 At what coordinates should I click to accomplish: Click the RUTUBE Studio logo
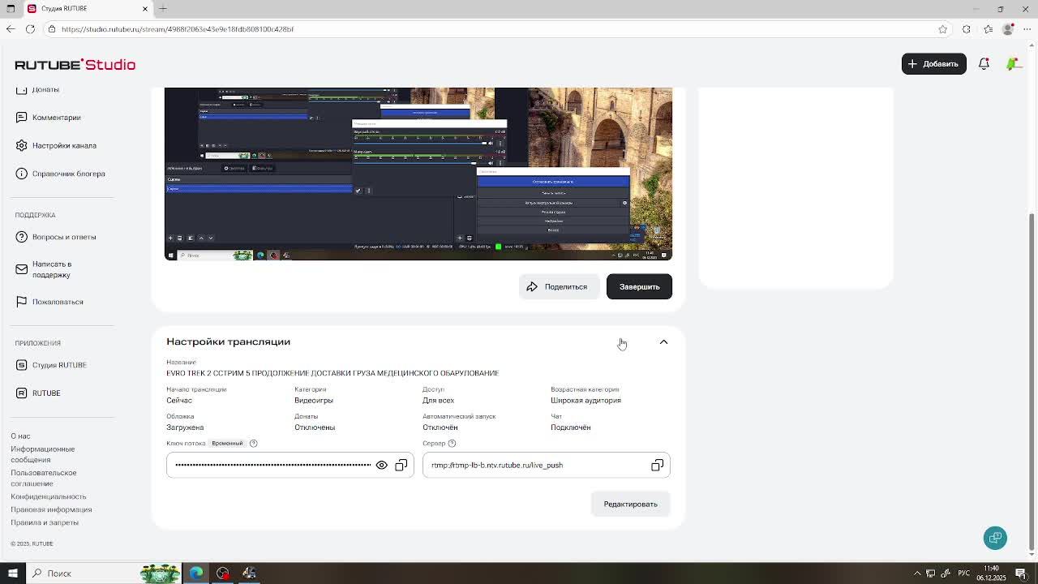(x=75, y=65)
